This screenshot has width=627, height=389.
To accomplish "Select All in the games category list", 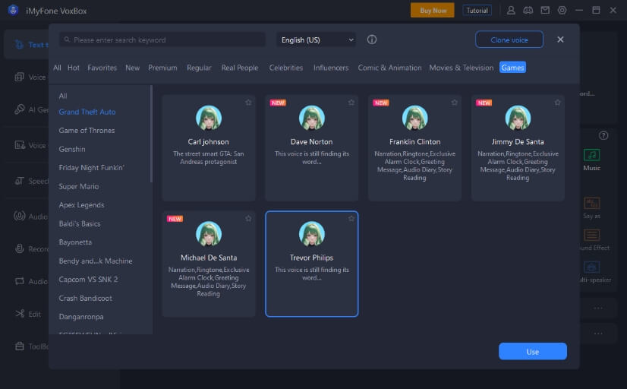I will coord(63,96).
